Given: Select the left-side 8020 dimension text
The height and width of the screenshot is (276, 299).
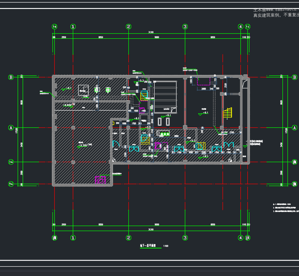Looking at the screenshot, I should (22, 102).
